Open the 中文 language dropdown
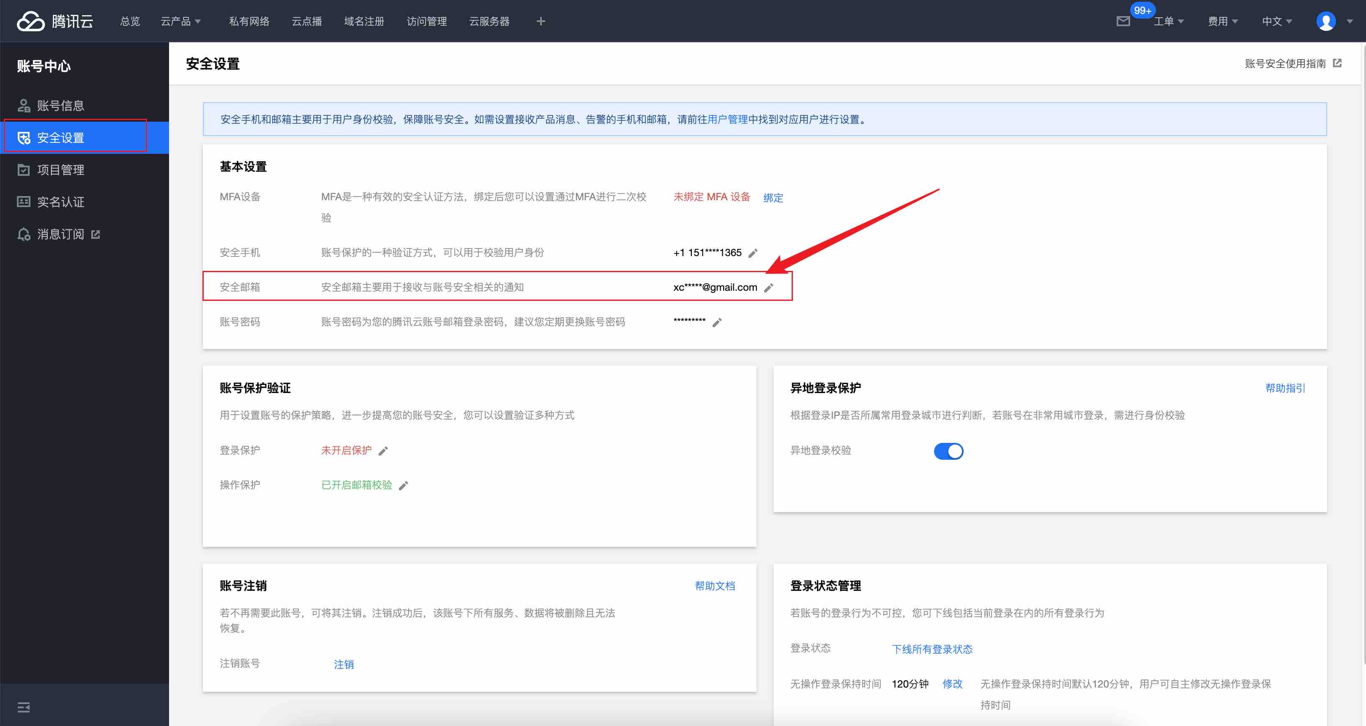Image resolution: width=1366 pixels, height=726 pixels. (1276, 21)
